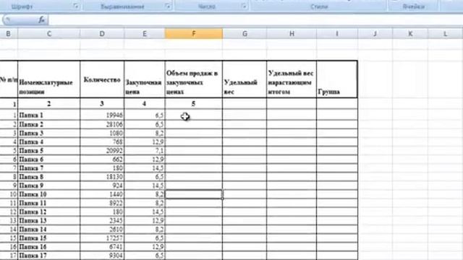Click 'Удельный вес нарастающим итогом' header

pyautogui.click(x=292, y=79)
